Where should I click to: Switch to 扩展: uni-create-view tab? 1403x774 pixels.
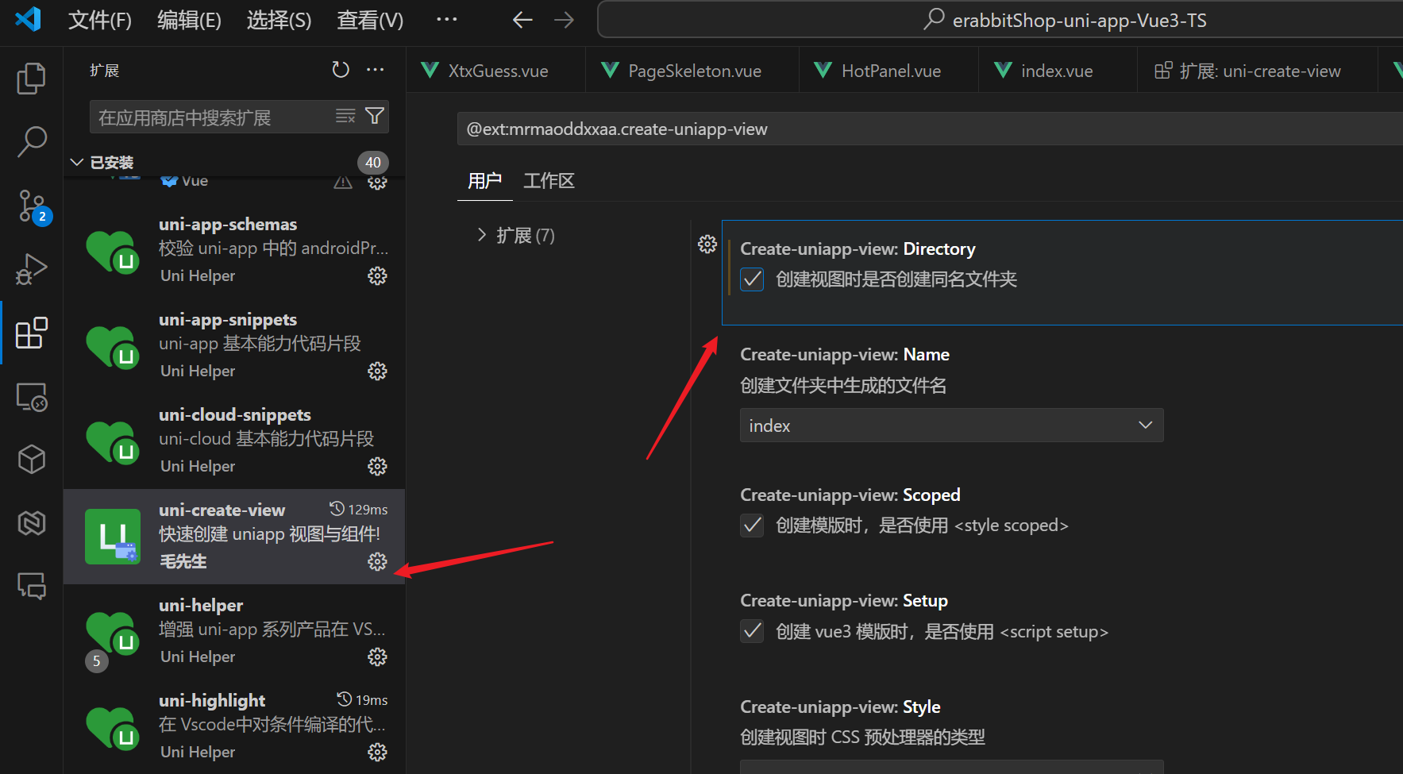[x=1258, y=71]
